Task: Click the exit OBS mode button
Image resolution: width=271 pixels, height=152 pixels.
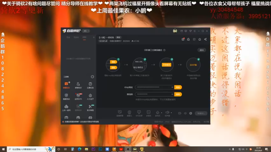Action: coord(202,50)
